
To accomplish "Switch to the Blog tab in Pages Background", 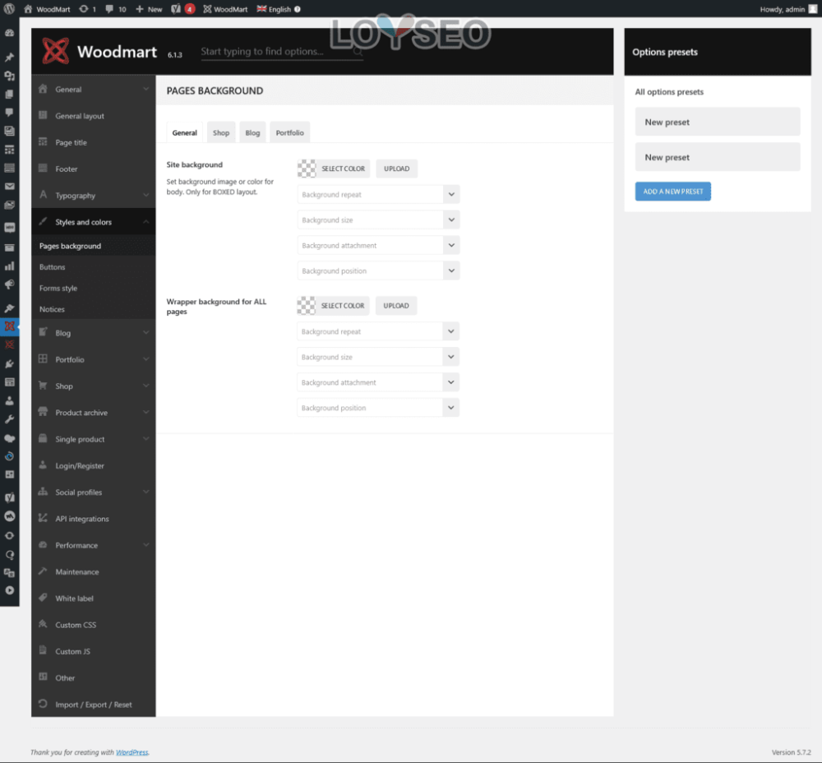I will pyautogui.click(x=252, y=132).
